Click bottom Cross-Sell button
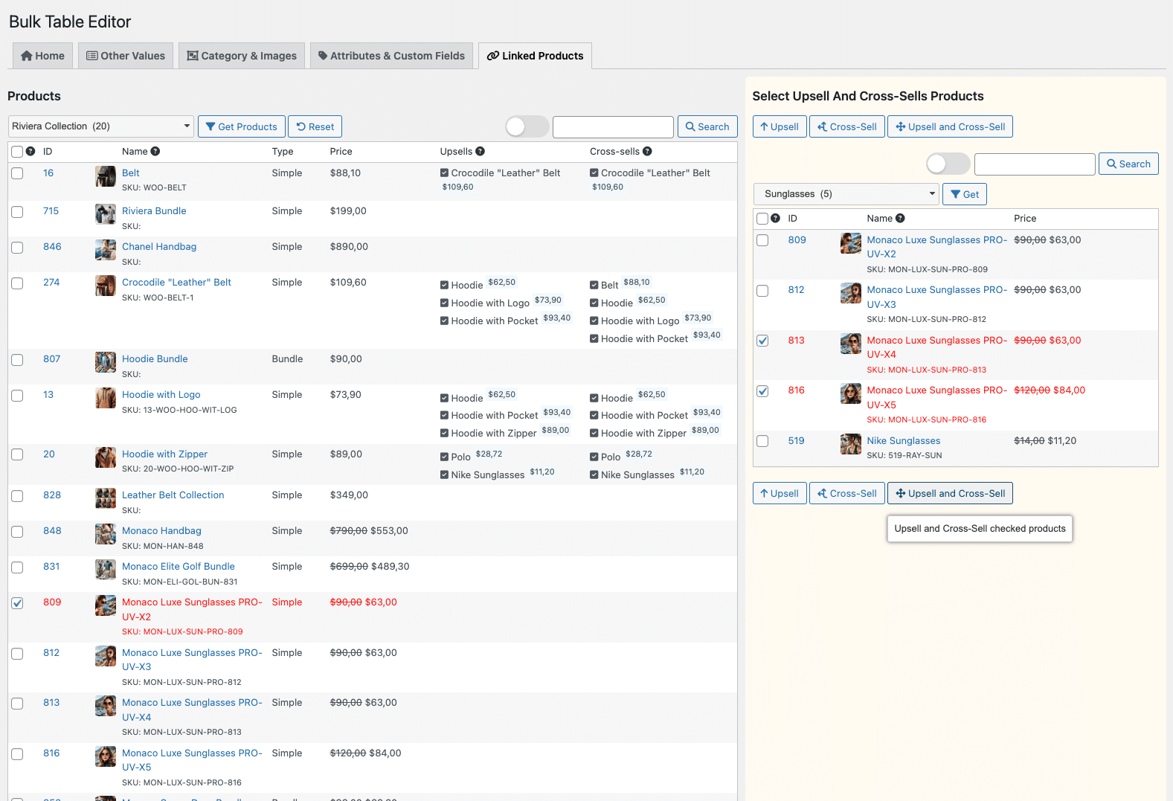Viewport: 1173px width, 801px height. [x=847, y=493]
